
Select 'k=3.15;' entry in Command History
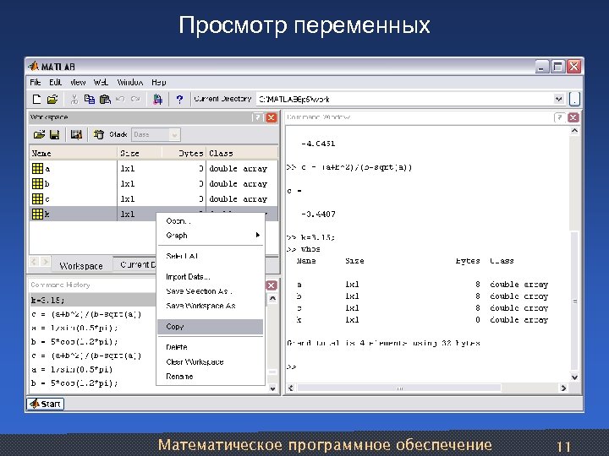(93, 300)
